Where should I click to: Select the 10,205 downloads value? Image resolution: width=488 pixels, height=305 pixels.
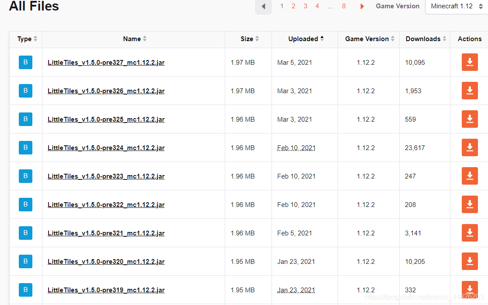tap(415, 261)
